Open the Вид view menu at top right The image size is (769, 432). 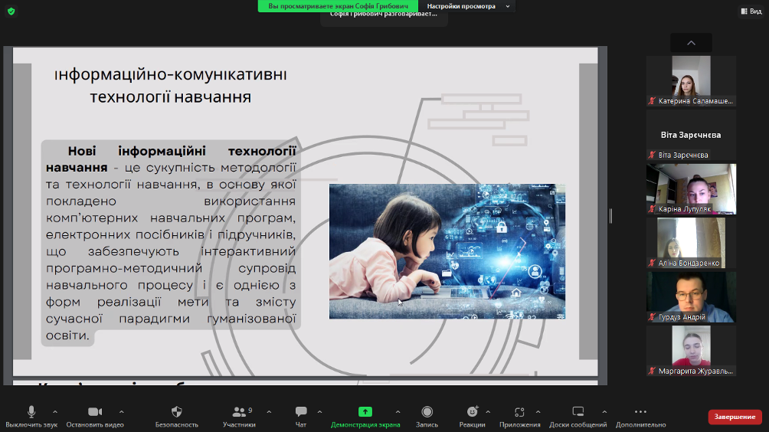[x=749, y=11]
